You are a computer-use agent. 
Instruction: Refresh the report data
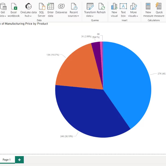[101, 9]
